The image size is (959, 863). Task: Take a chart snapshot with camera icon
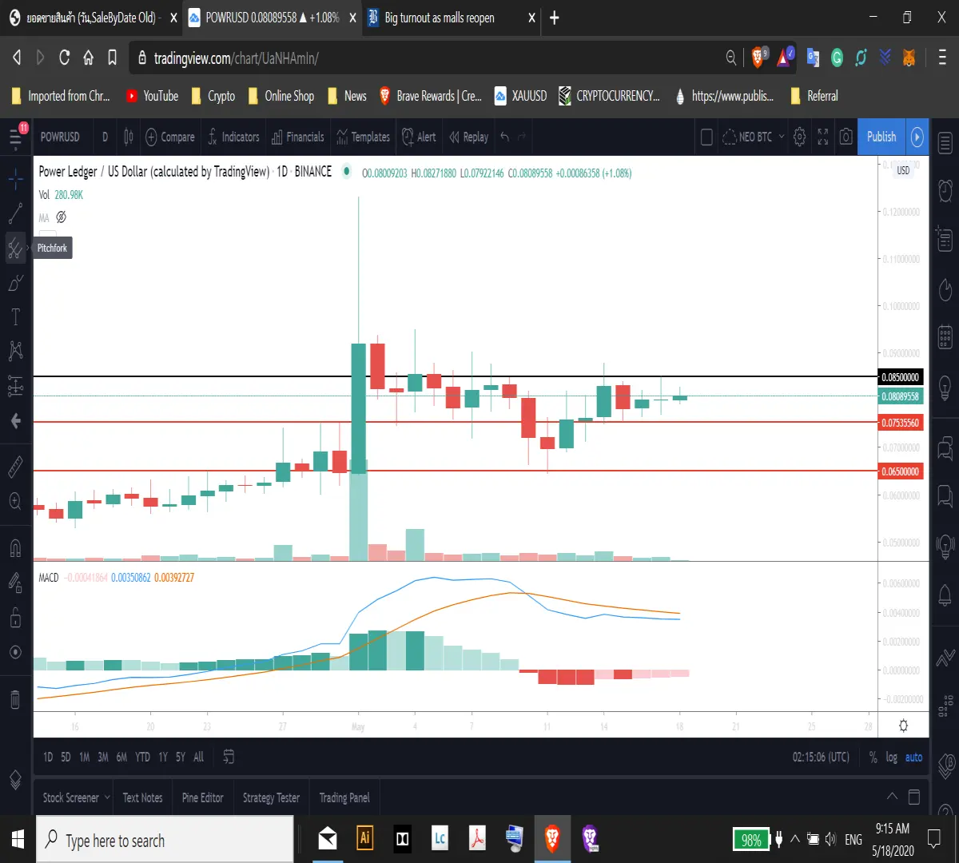pos(846,137)
